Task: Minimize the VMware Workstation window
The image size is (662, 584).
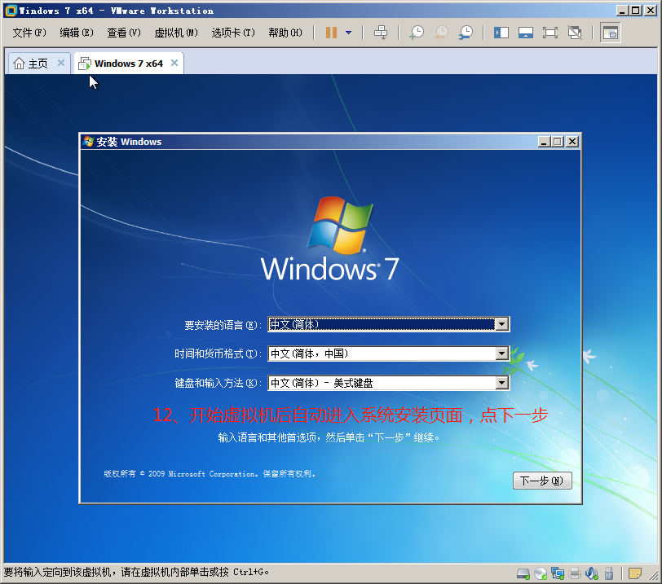Action: click(622, 11)
